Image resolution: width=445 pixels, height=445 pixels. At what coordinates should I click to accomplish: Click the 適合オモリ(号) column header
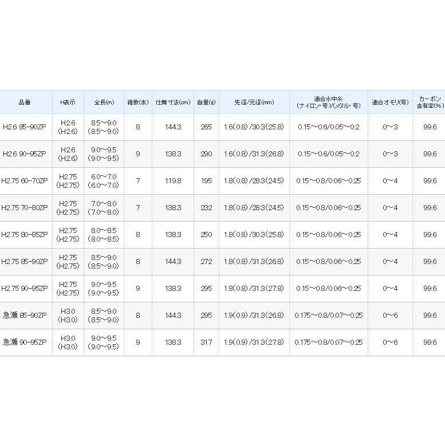pyautogui.click(x=390, y=102)
